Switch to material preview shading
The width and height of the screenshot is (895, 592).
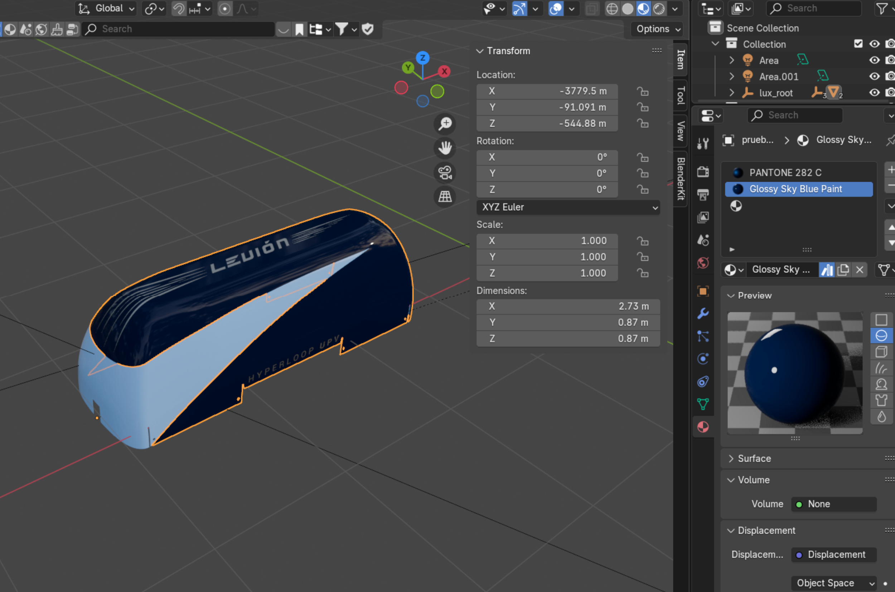pos(643,8)
